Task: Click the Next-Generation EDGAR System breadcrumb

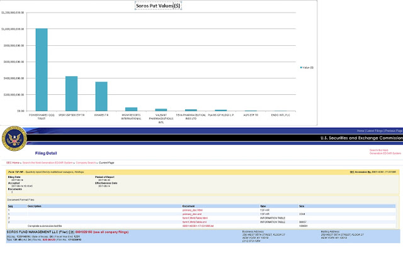Action: pos(48,163)
